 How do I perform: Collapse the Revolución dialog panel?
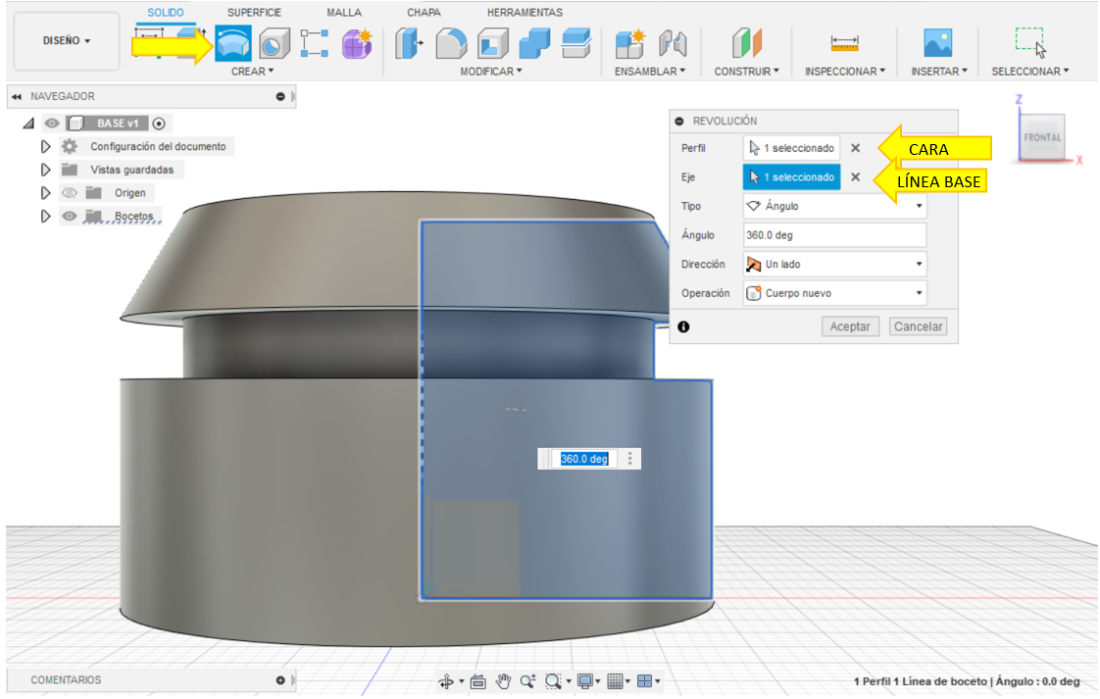click(679, 122)
